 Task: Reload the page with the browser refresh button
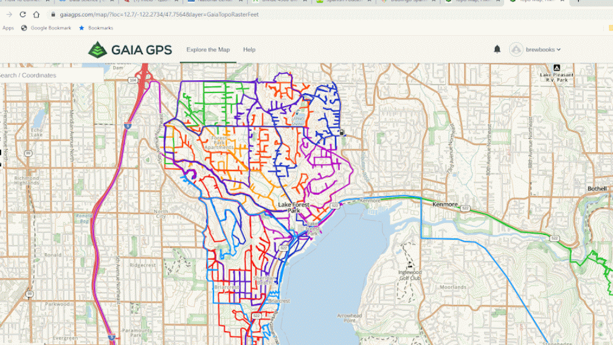[x=23, y=14]
